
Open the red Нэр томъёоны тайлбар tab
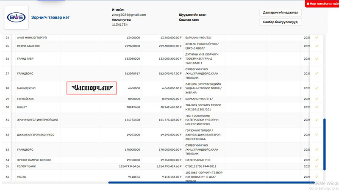coord(322,3)
